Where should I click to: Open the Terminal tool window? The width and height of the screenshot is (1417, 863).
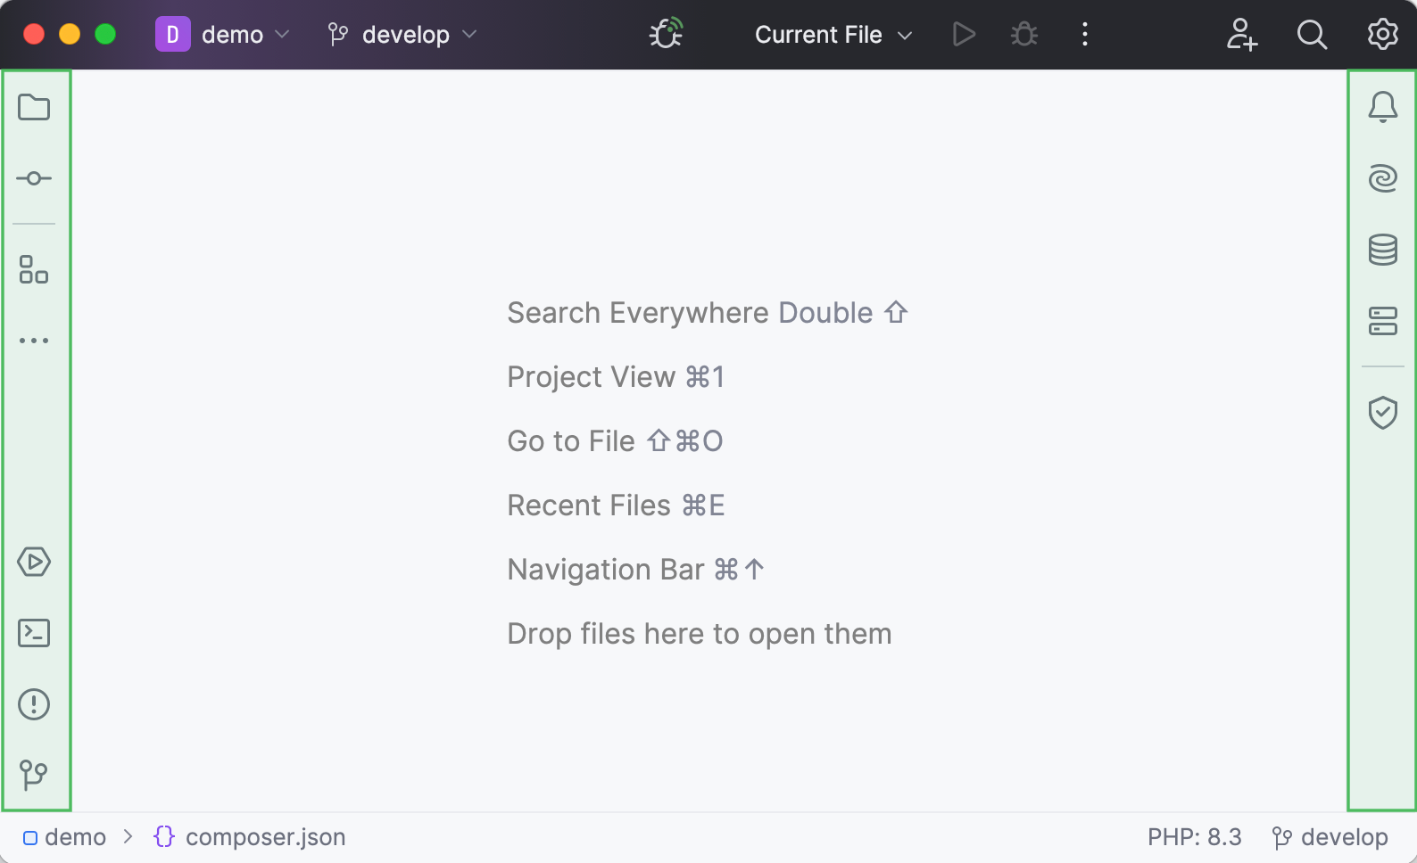[34, 633]
